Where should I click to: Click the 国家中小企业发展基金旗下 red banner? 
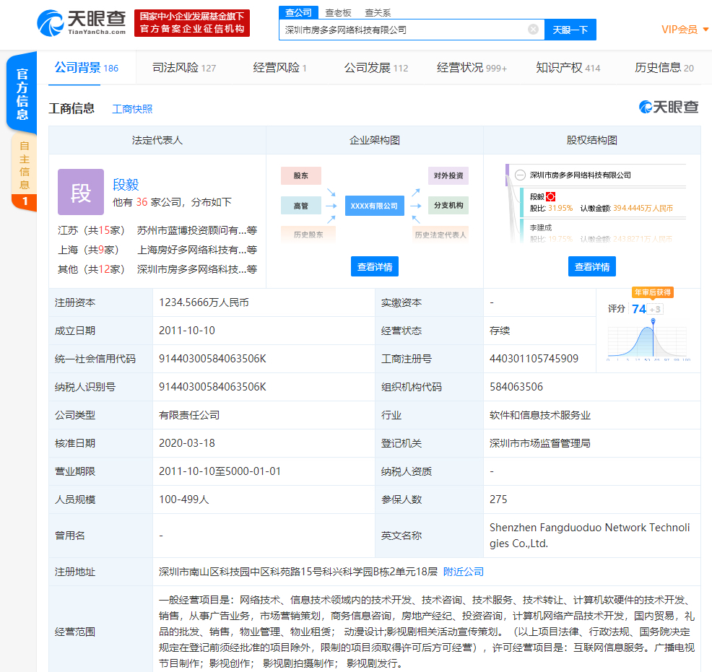192,22
